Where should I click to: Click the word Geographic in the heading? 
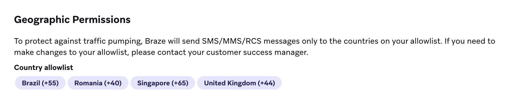[x=42, y=20]
